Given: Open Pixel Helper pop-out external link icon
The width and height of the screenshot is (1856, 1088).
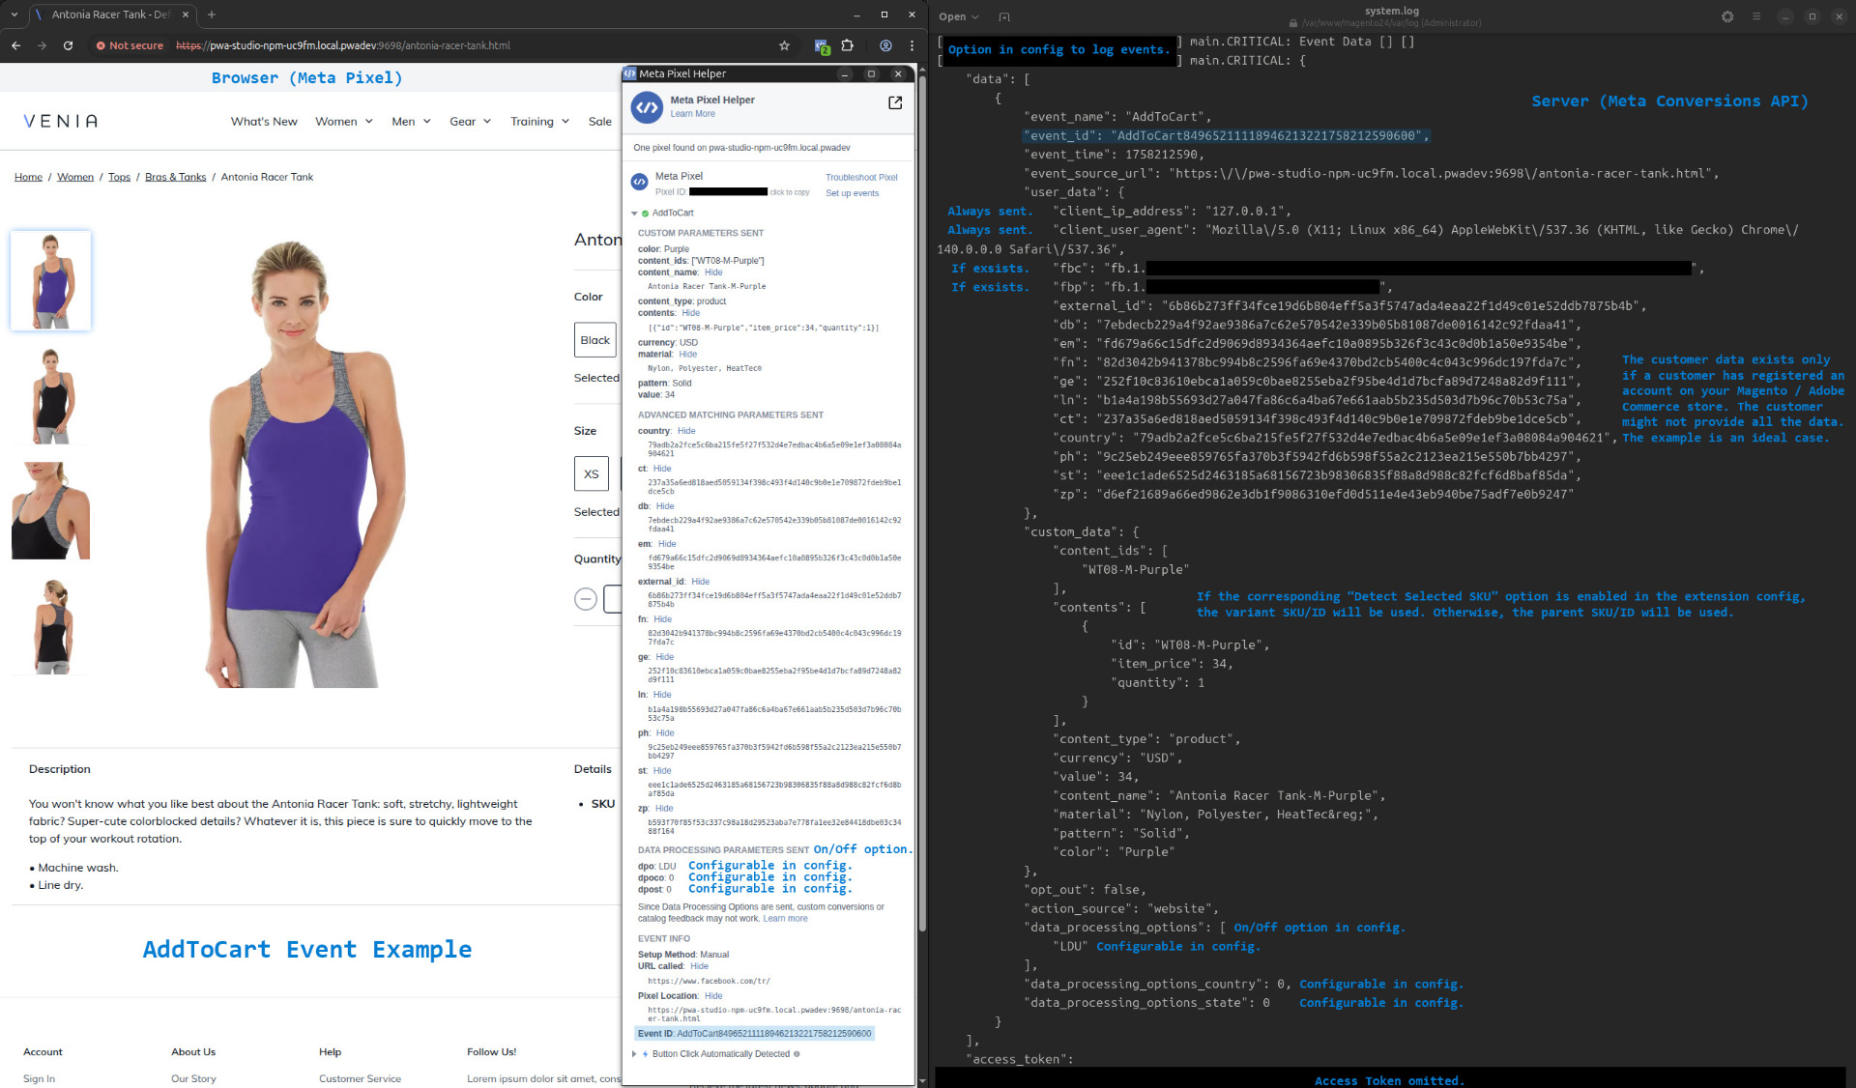Looking at the screenshot, I should [895, 102].
